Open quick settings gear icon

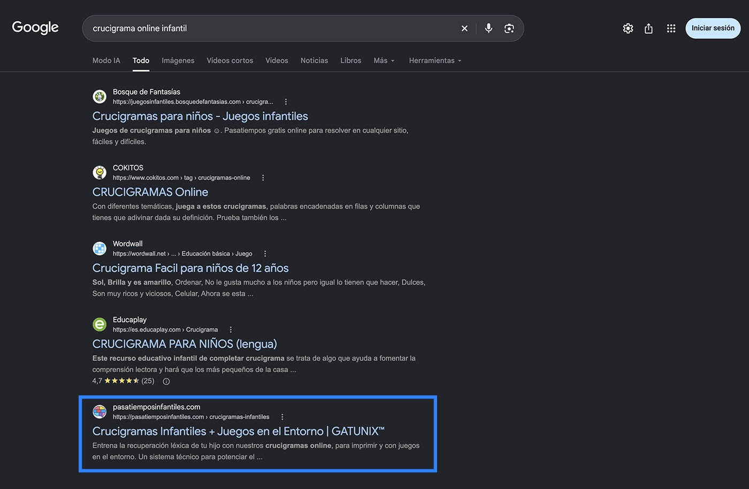point(628,28)
